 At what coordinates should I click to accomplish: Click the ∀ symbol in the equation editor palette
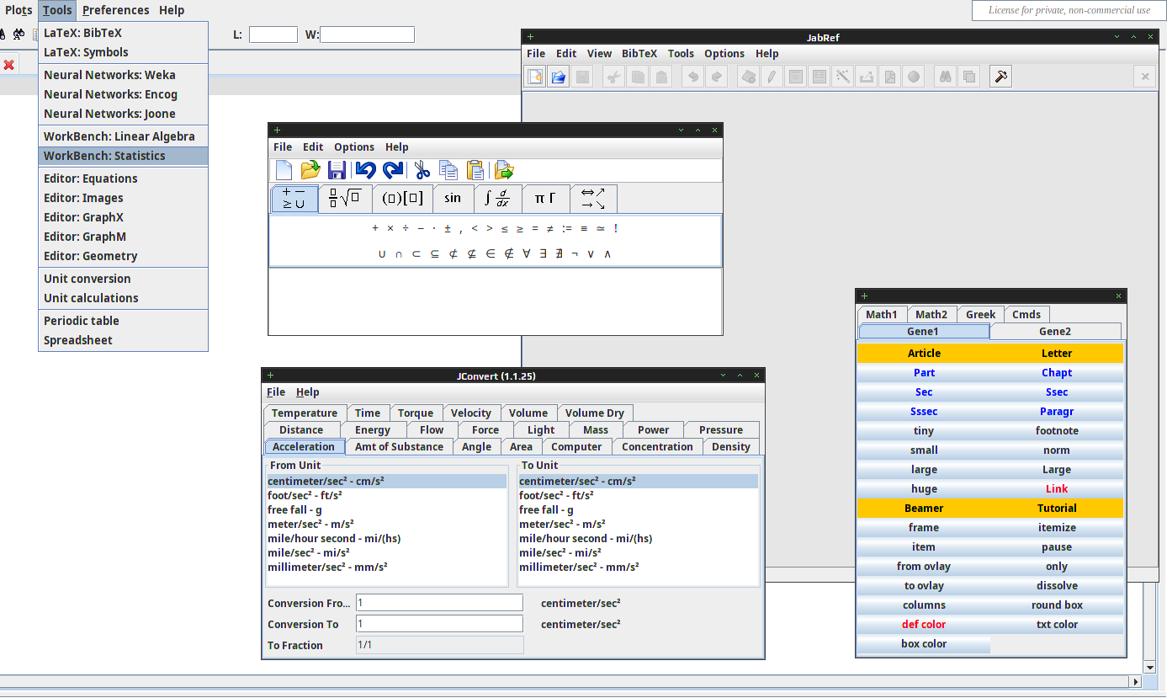pyautogui.click(x=527, y=253)
